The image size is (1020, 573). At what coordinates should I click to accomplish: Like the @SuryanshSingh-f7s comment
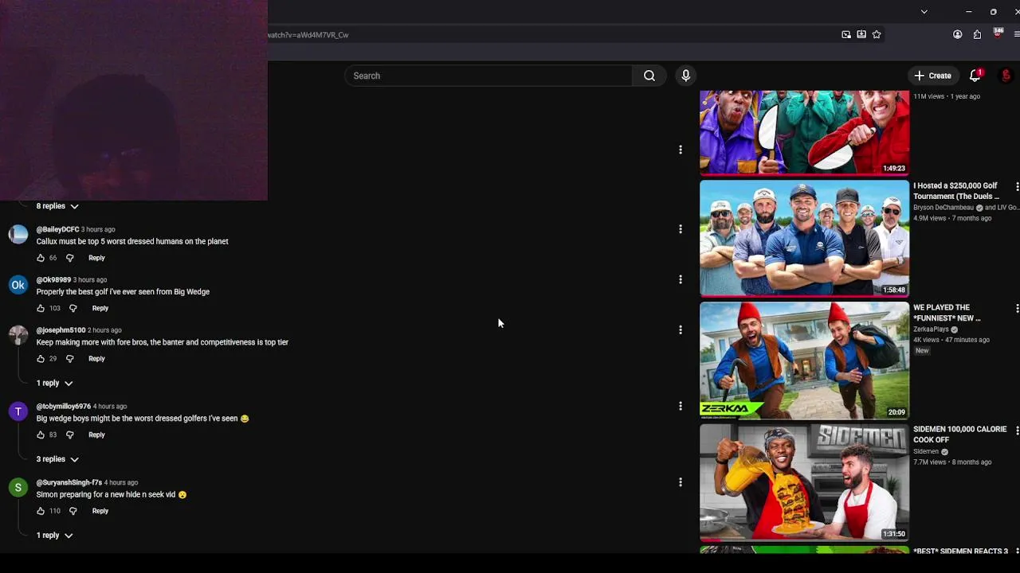[x=41, y=511]
